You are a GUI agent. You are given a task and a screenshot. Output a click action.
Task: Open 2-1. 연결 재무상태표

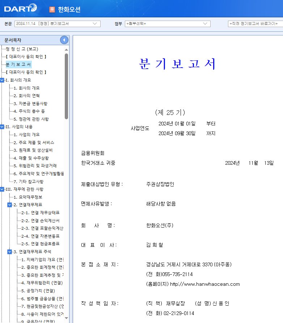41,212
